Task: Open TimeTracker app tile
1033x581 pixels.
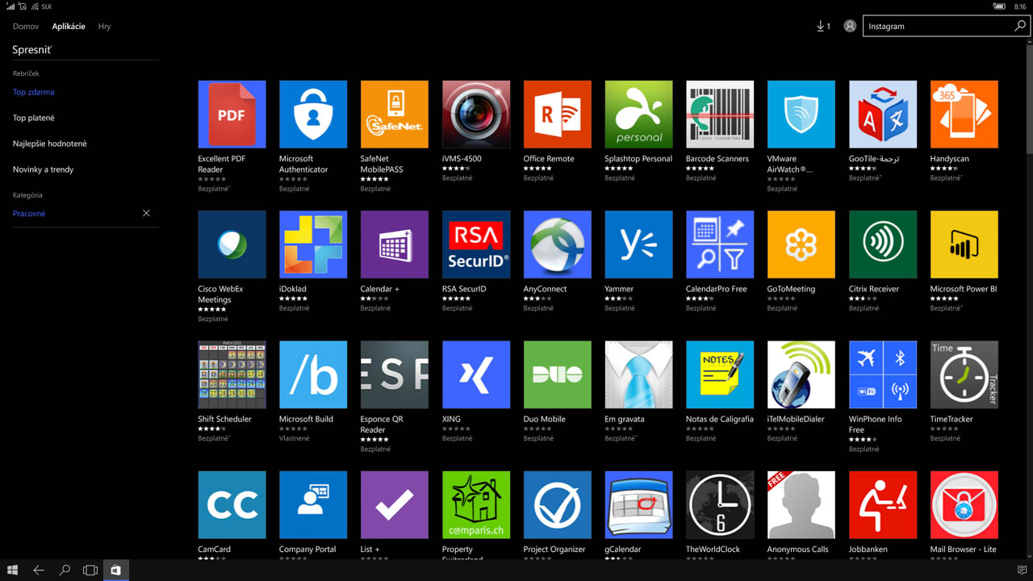Action: click(964, 374)
